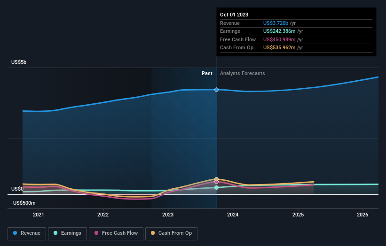This screenshot has width=386, height=246.
Task: Click the US$450.989m free cash flow value
Action: [x=279, y=39]
